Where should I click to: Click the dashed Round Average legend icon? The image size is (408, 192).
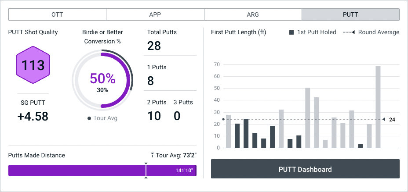tap(349, 32)
